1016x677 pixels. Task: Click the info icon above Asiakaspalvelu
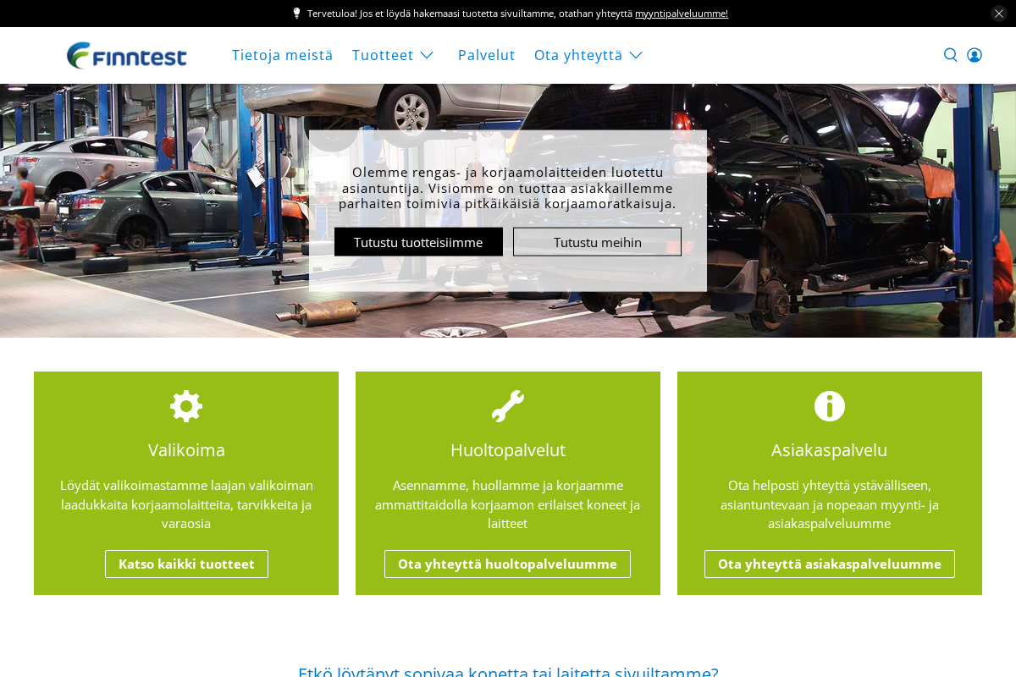830,406
